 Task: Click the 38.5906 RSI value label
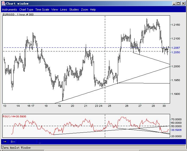coord(176,130)
